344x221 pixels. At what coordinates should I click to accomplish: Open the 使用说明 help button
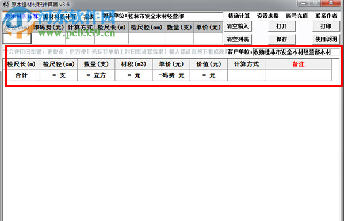pos(326,39)
